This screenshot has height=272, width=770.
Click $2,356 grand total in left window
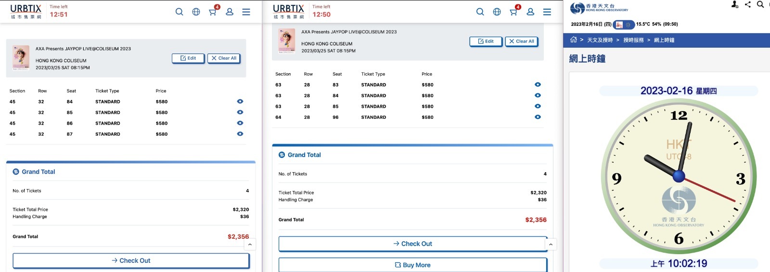tap(238, 236)
